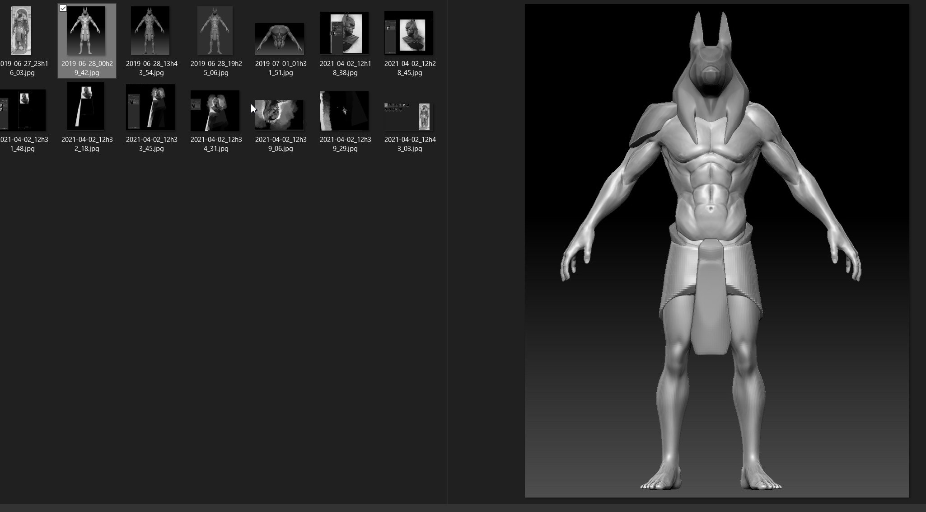926x512 pixels.
Task: Select thumbnail of 2021-04-02_12h39_29.jpg
Action: click(x=344, y=111)
